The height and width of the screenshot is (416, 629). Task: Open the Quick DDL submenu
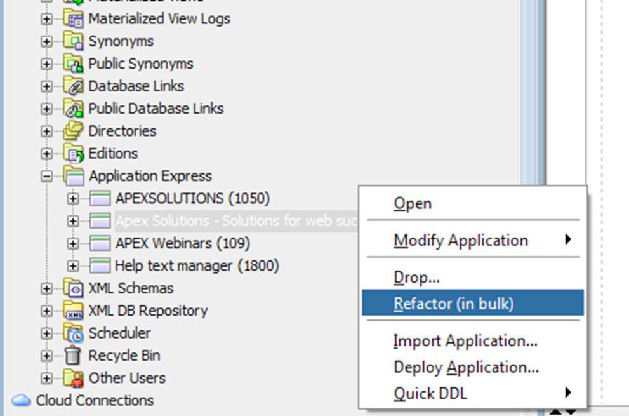473,393
